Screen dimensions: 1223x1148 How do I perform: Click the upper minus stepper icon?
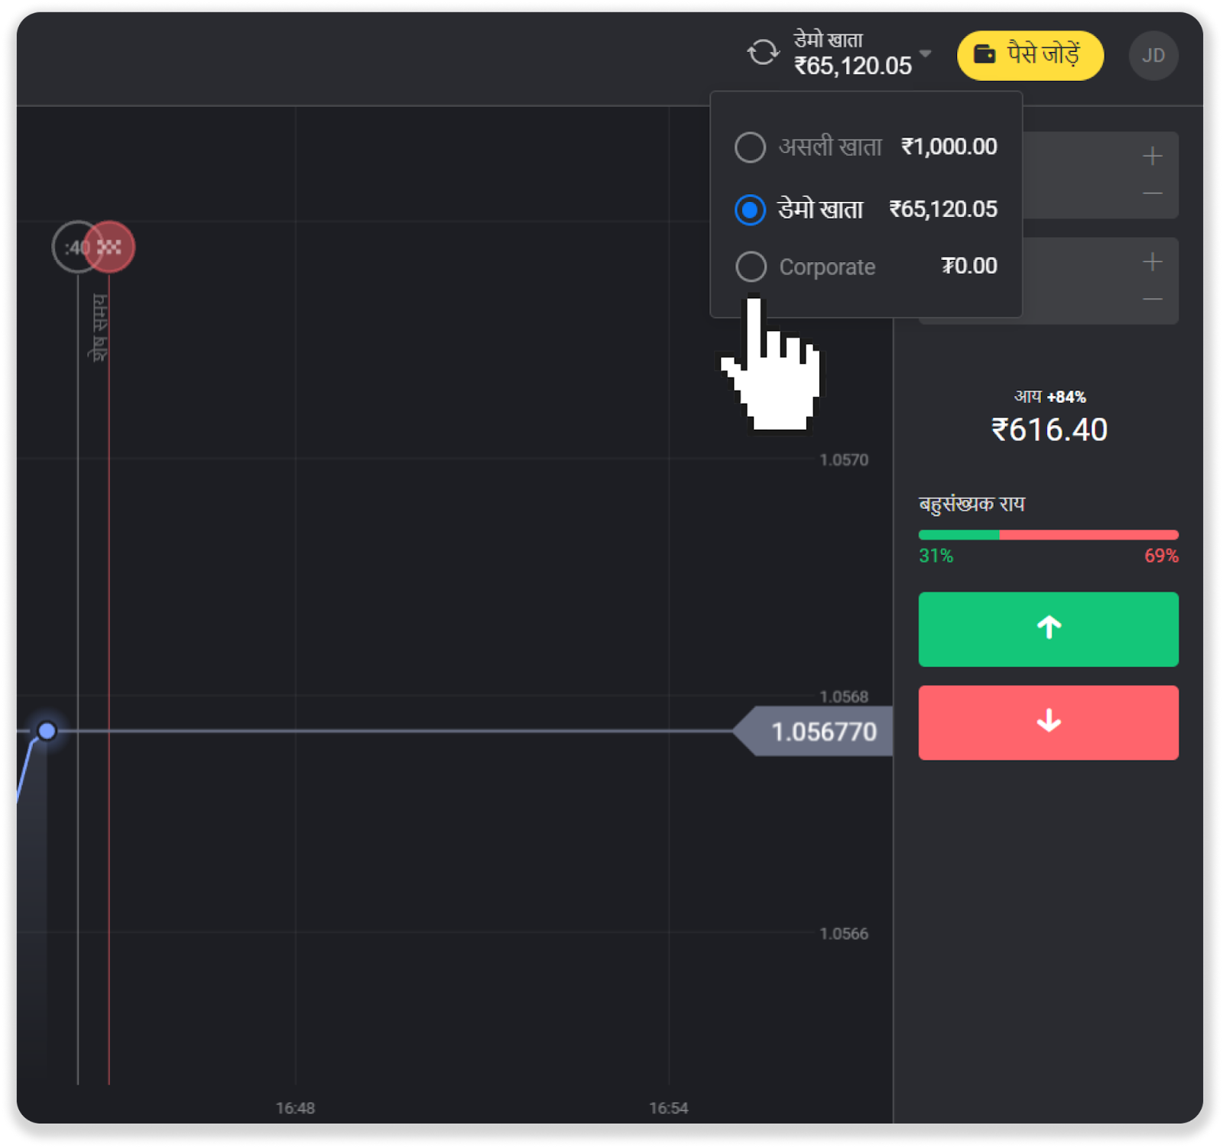(1152, 193)
